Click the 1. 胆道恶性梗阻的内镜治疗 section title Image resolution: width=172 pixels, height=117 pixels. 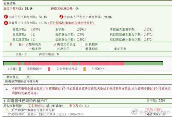point(26,101)
